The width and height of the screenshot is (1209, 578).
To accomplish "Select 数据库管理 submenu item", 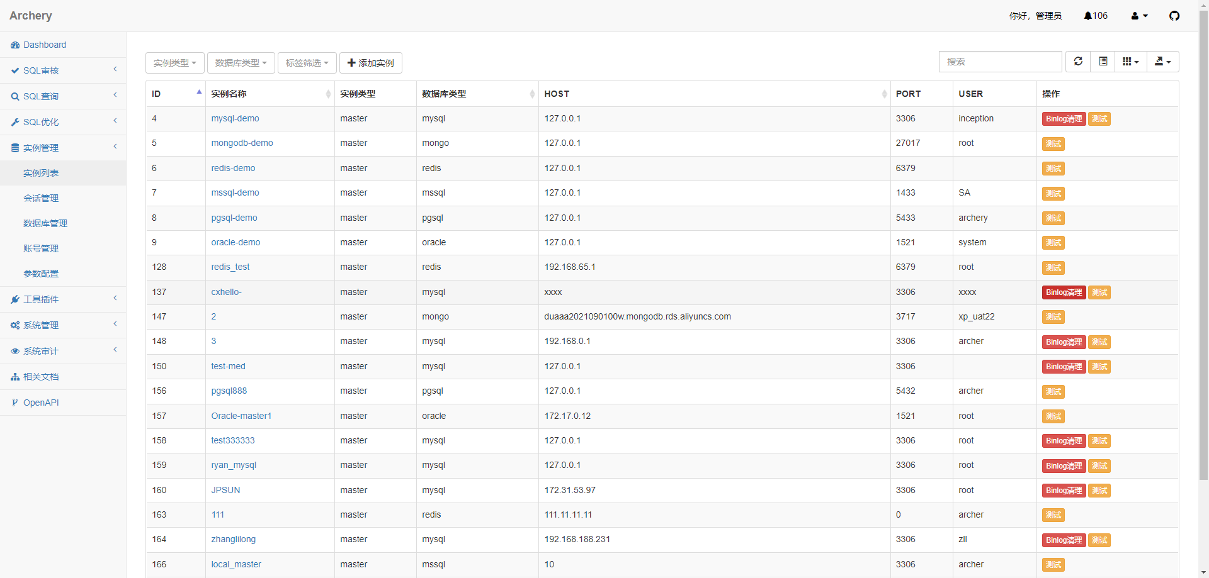I will click(63, 223).
